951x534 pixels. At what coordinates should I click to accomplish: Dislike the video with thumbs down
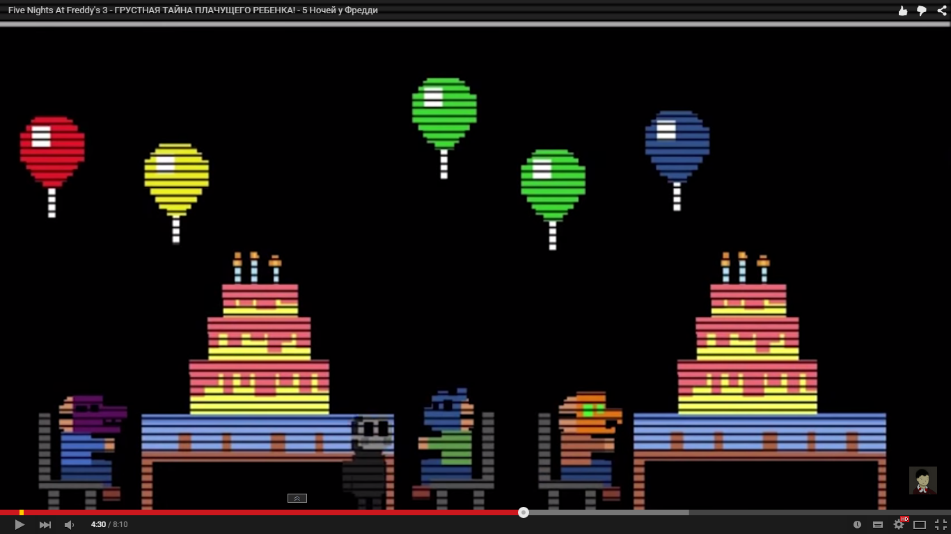click(x=922, y=10)
